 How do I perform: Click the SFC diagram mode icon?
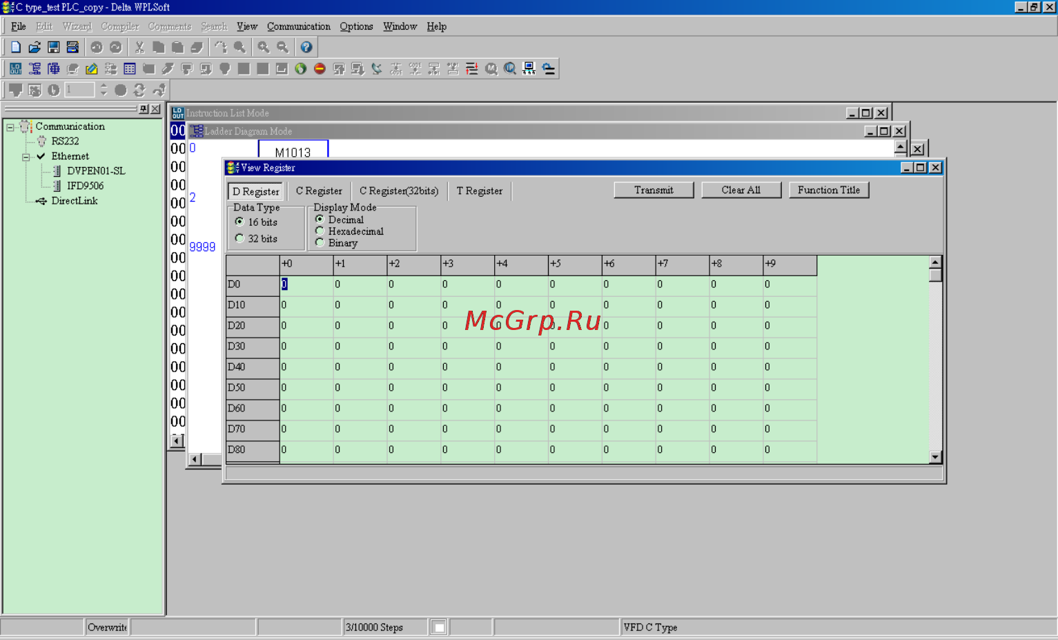click(54, 68)
